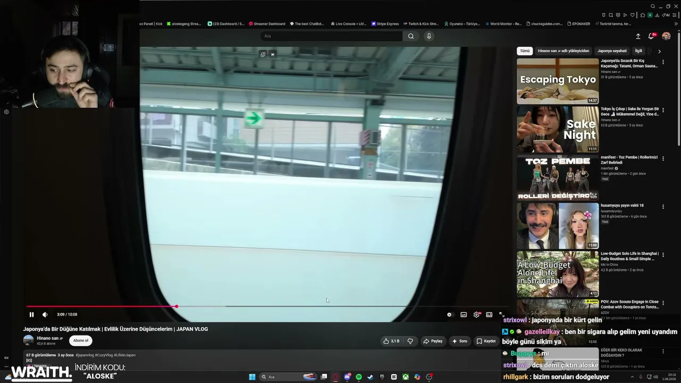Open Task View on the taskbar
The width and height of the screenshot is (681, 383).
click(x=323, y=377)
